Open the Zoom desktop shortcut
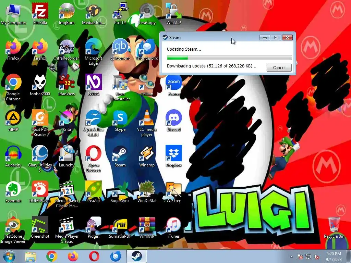Screen dimensions: 351x263 [x=173, y=85]
